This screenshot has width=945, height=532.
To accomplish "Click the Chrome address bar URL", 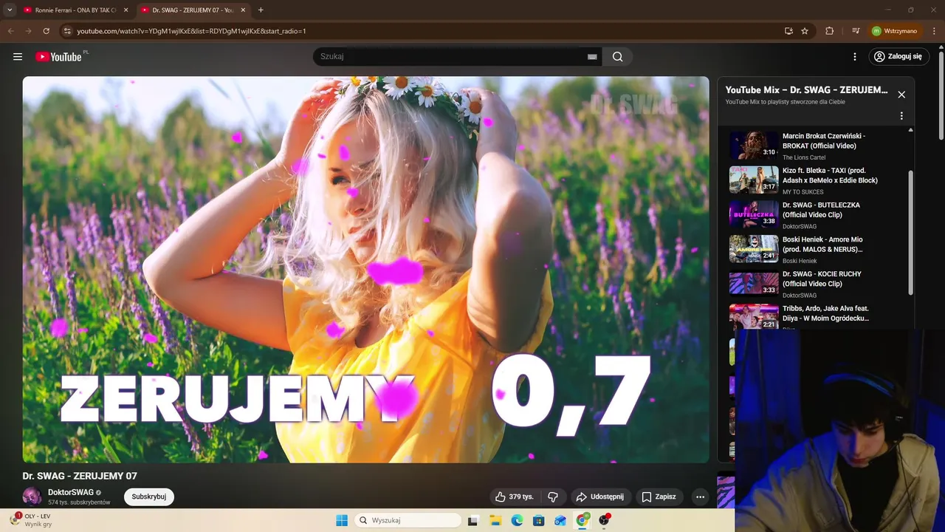I will [x=191, y=31].
